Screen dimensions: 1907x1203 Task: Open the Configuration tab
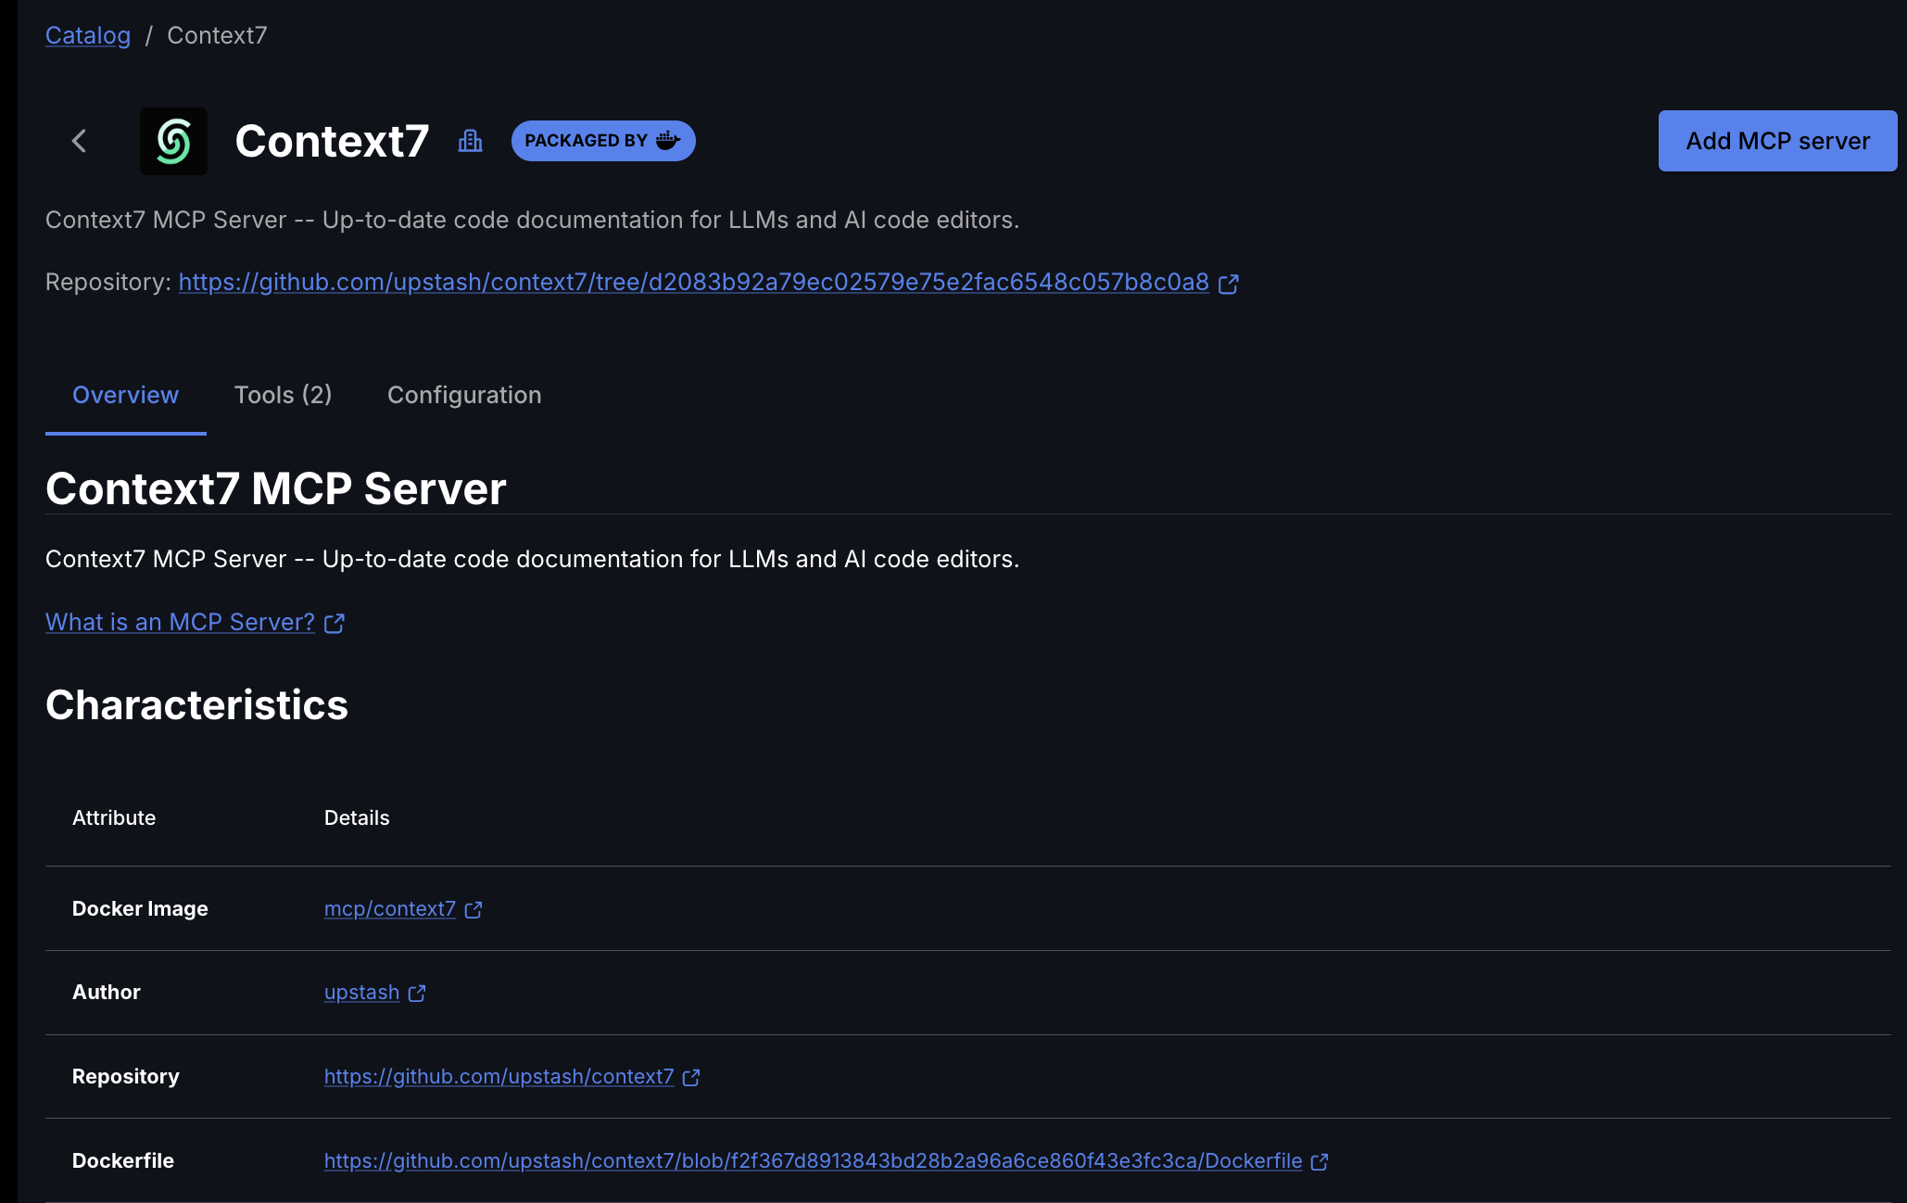point(464,395)
